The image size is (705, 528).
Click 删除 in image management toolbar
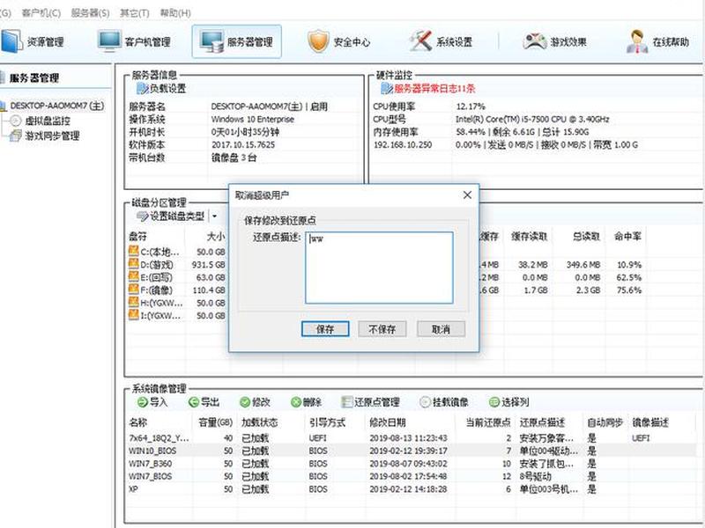306,402
